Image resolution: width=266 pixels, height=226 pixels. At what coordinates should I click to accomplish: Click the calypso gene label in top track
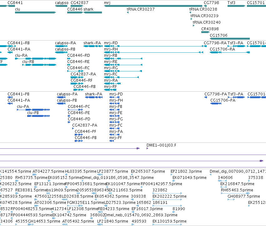tap(62, 3)
